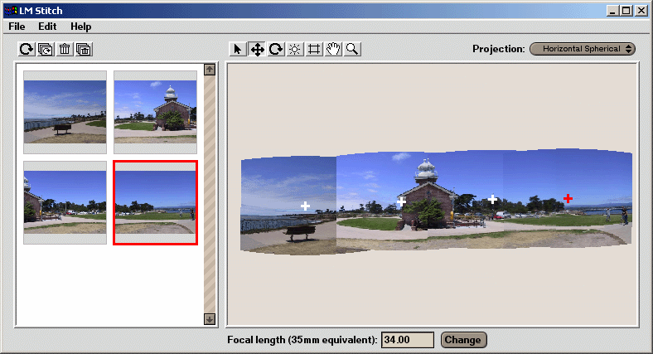
Task: Click the red cross marker in panorama
Action: pyautogui.click(x=568, y=199)
